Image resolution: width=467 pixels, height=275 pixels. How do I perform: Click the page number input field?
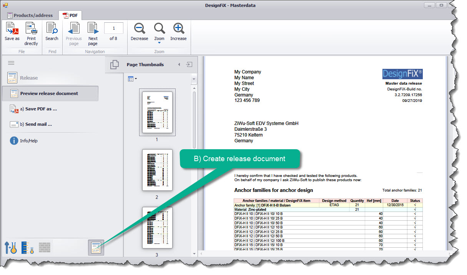(x=114, y=28)
